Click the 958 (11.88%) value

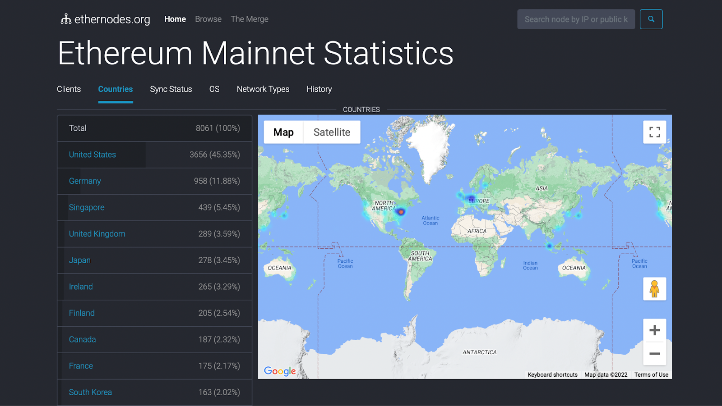pyautogui.click(x=217, y=181)
